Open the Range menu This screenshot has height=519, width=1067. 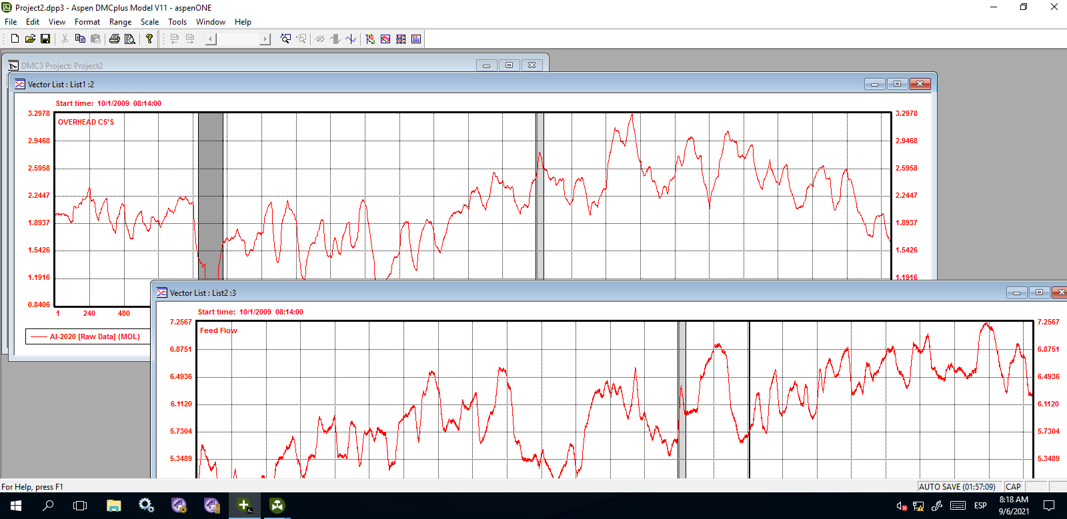[120, 22]
